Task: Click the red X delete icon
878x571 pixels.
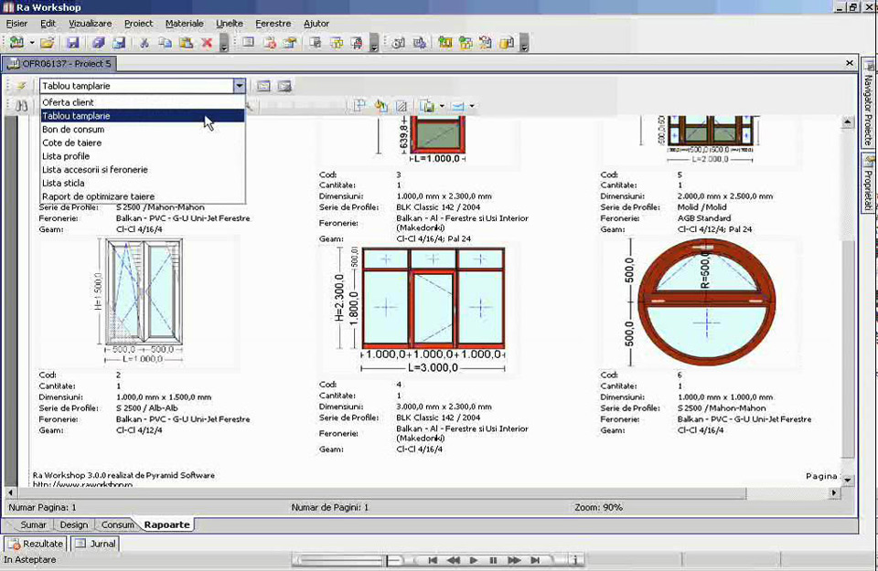Action: pyautogui.click(x=207, y=43)
